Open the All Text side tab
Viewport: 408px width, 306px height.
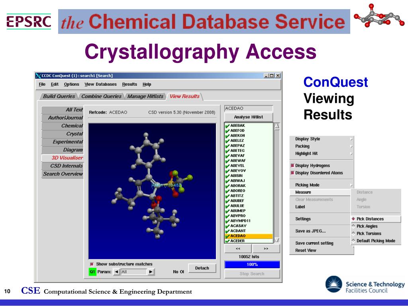[x=63, y=110]
